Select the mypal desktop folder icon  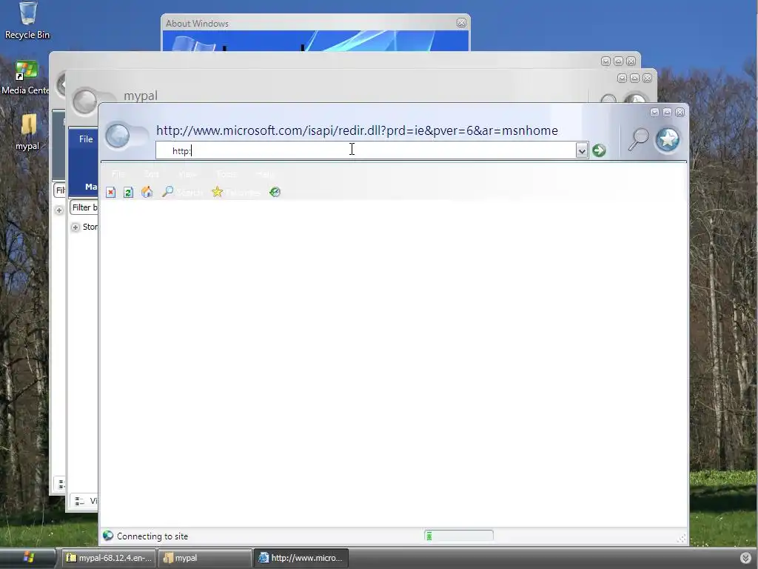27,133
